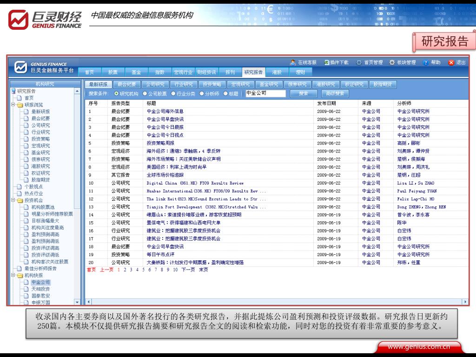Open the 股票 main tab
Image resolution: width=476 pixels, height=357 pixels.
pyautogui.click(x=113, y=72)
